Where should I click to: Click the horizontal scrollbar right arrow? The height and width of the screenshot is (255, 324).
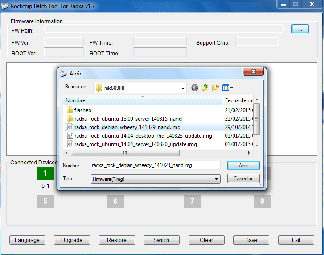(x=249, y=153)
